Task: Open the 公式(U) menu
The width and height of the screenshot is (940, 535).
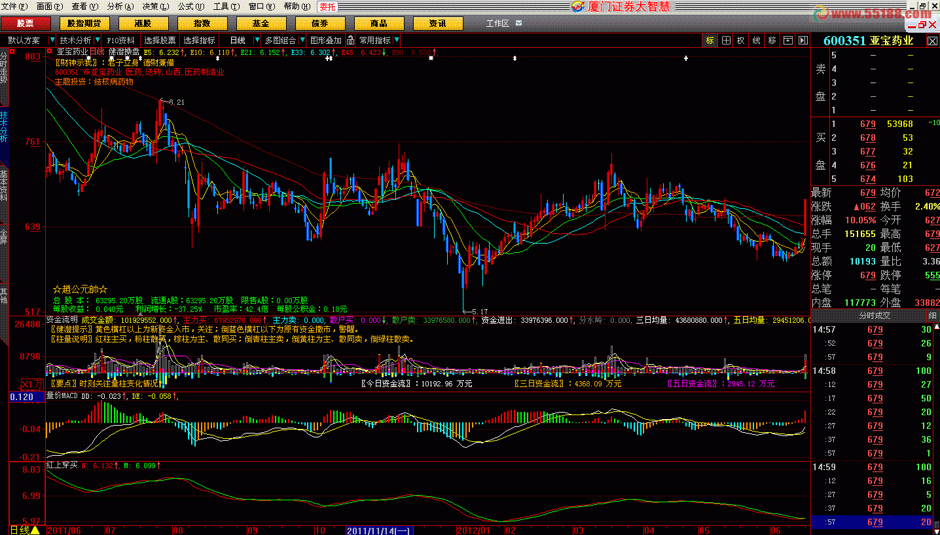Action: pos(189,7)
